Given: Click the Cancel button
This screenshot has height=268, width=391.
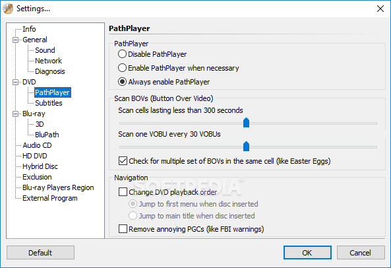Looking at the screenshot, I should (x=361, y=253).
